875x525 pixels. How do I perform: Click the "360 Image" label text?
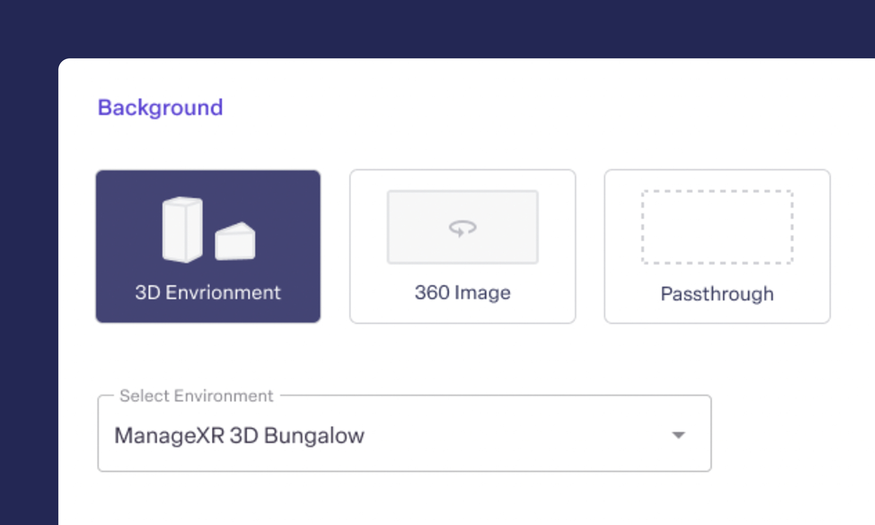(463, 292)
